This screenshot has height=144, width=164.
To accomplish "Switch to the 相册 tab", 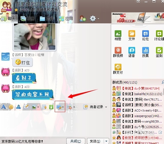I will (x=28, y=19).
